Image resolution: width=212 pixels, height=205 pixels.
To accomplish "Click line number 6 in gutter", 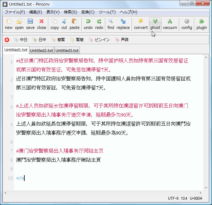I will coord(12,142).
